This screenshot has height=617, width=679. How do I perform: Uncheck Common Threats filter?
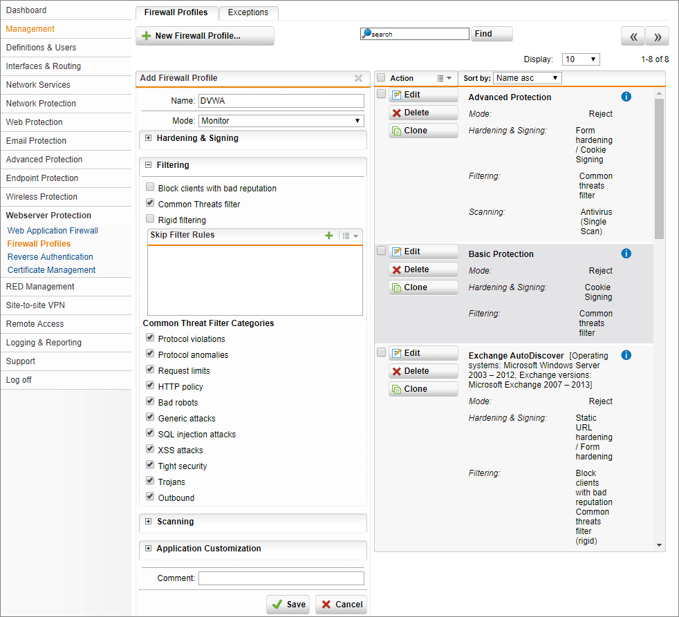coord(150,202)
